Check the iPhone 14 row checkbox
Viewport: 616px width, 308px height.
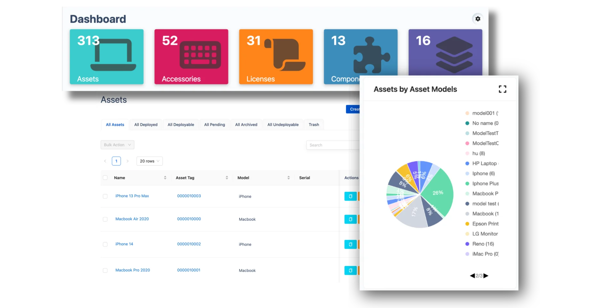pyautogui.click(x=105, y=244)
